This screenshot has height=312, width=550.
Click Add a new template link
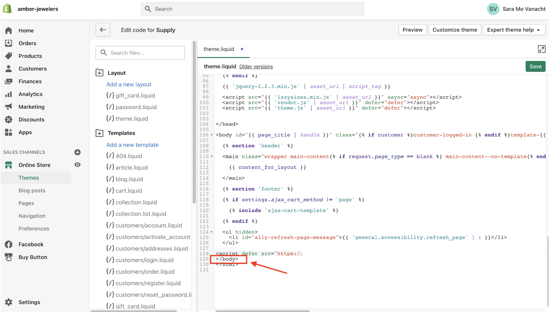(x=133, y=145)
